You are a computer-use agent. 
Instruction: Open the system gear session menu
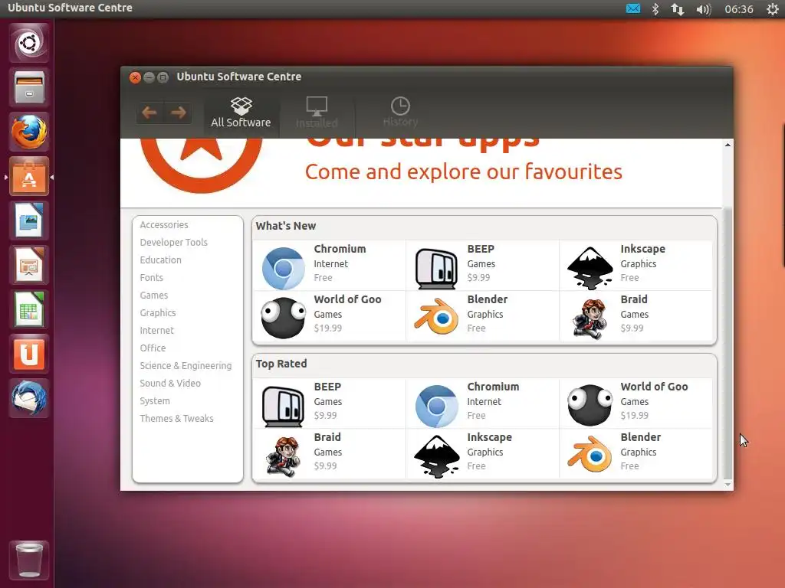773,9
